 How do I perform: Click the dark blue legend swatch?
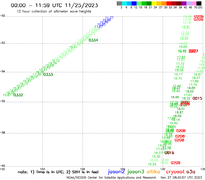click(x=134, y=3)
